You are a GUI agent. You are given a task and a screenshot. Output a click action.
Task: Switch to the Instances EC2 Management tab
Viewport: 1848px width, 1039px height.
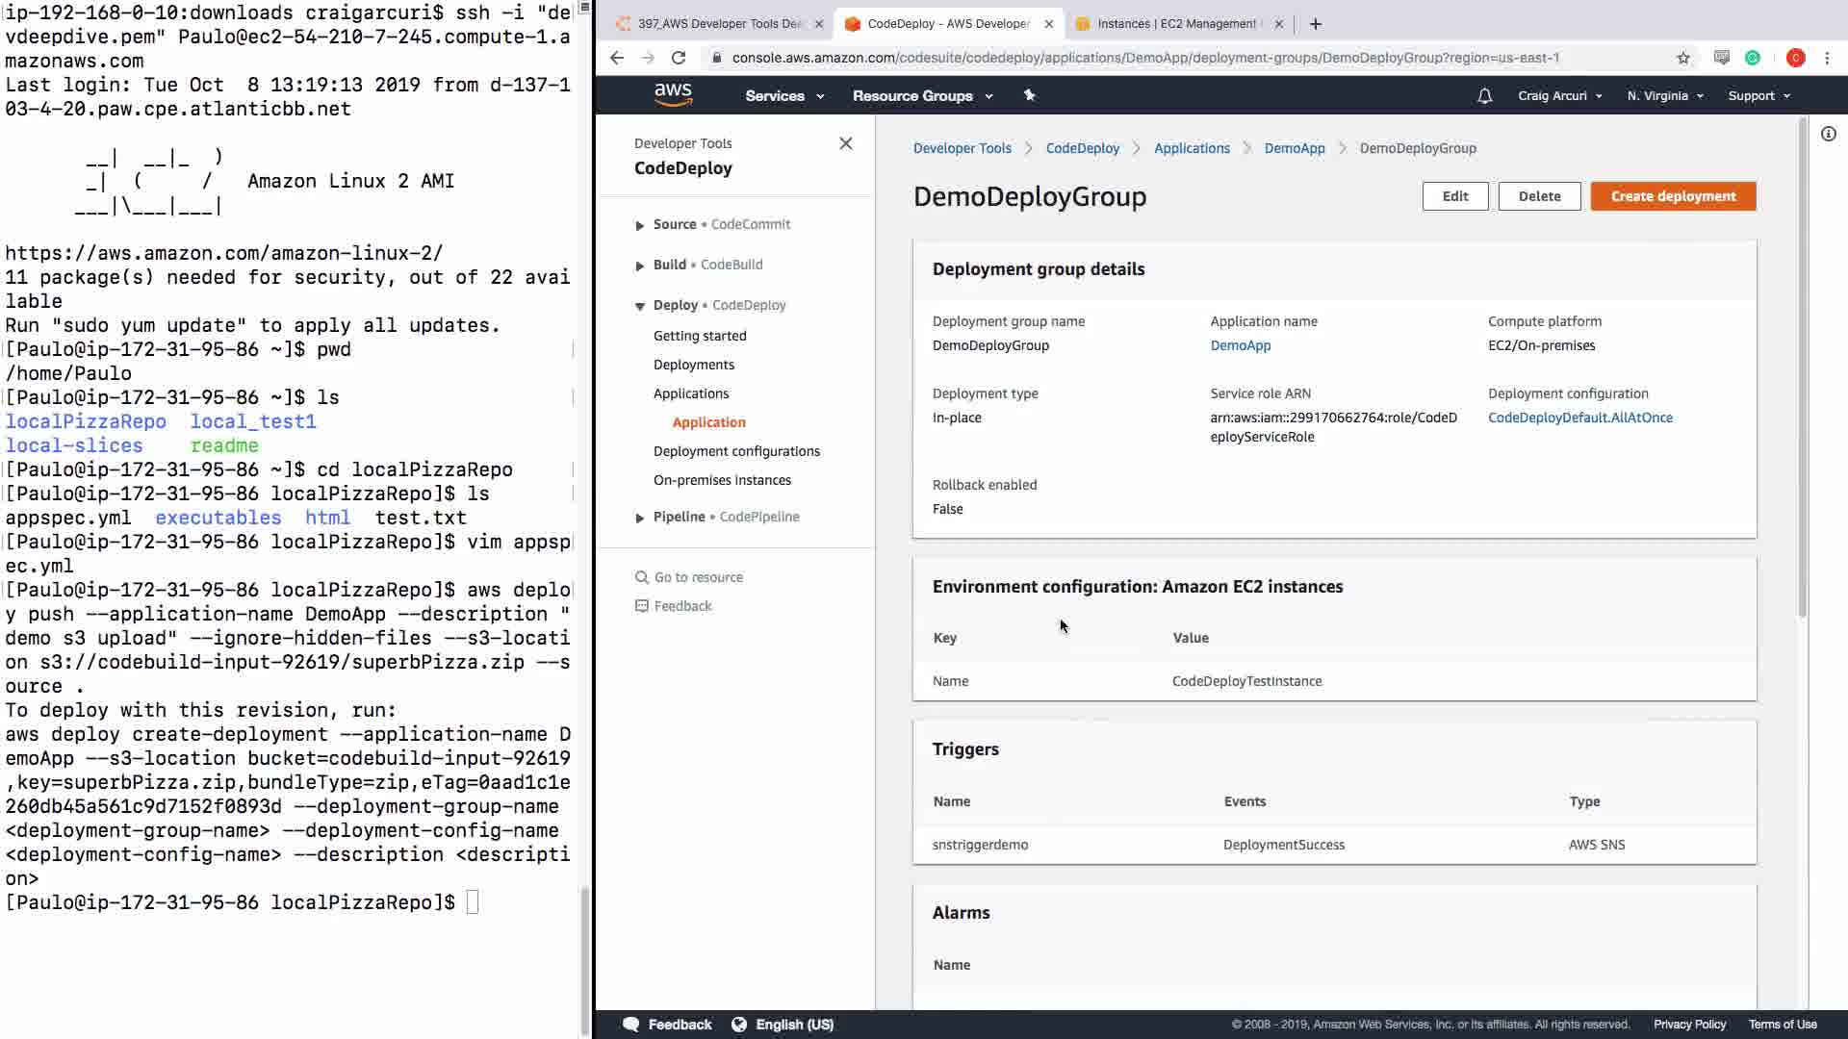pos(1174,24)
